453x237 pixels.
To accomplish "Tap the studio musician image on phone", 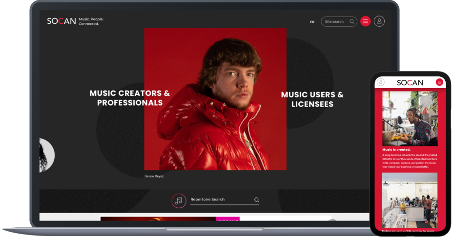I will pos(410,118).
